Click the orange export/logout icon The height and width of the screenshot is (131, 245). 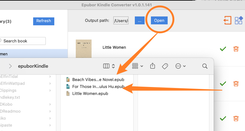pyautogui.click(x=227, y=20)
